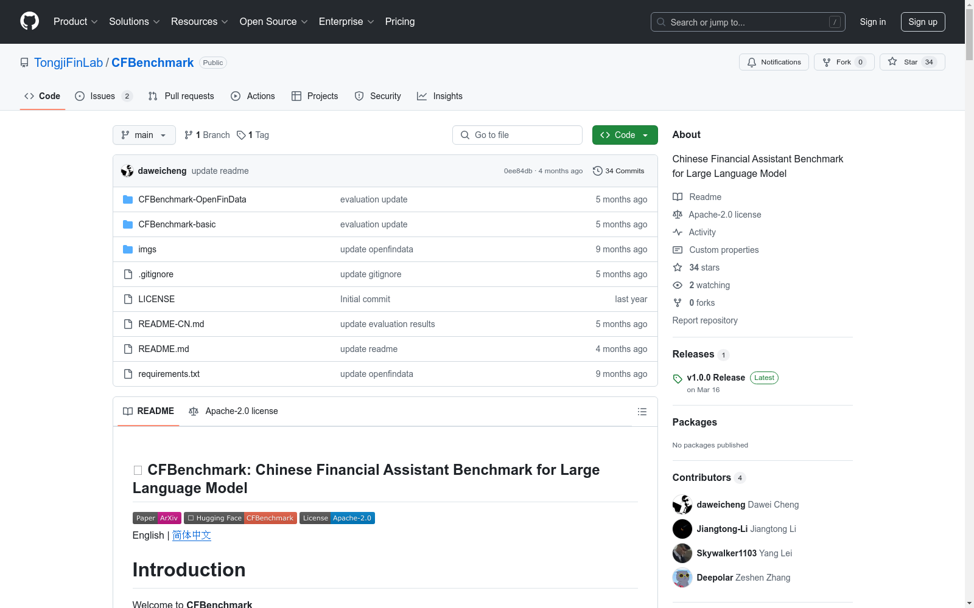This screenshot has height=608, width=974.
Task: Click daweicheng avatar in commit header
Action: (x=127, y=171)
